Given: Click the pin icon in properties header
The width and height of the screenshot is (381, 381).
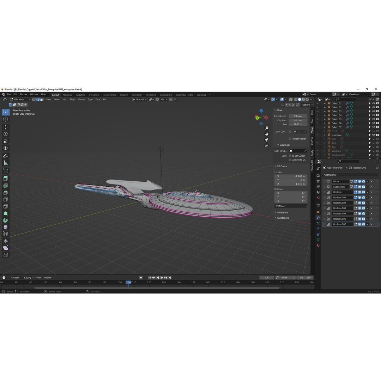Looking at the screenshot, I should tap(377, 168).
